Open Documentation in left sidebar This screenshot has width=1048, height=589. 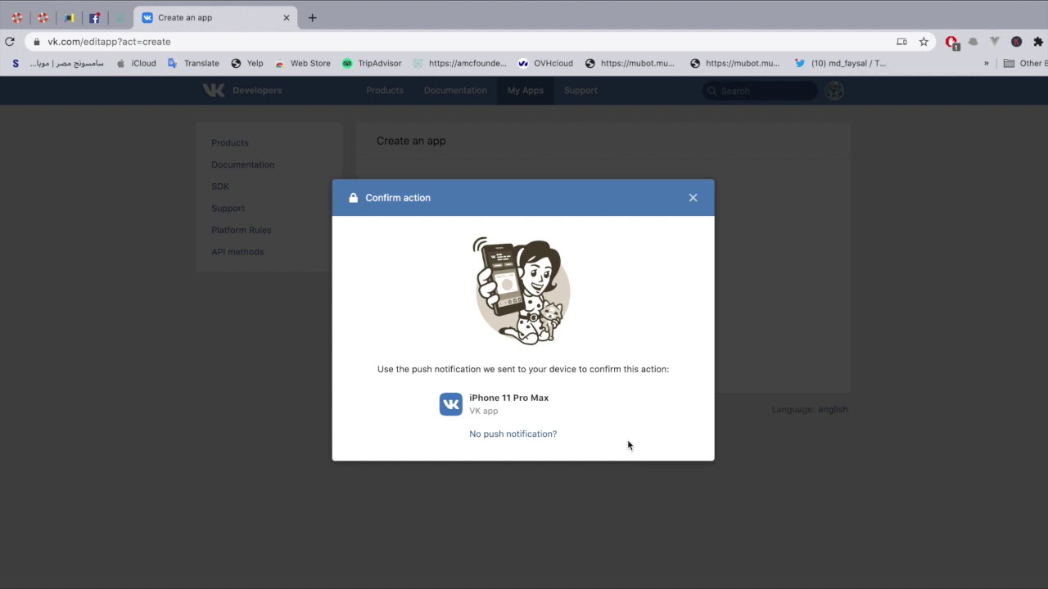point(243,164)
